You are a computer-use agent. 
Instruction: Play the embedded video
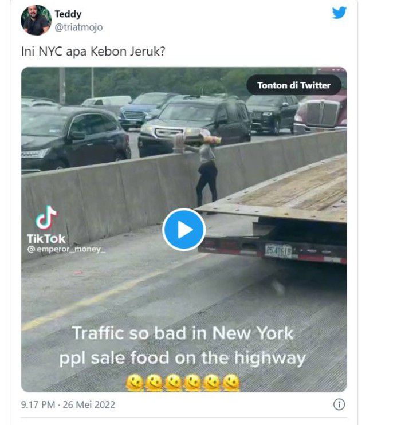[x=184, y=230]
